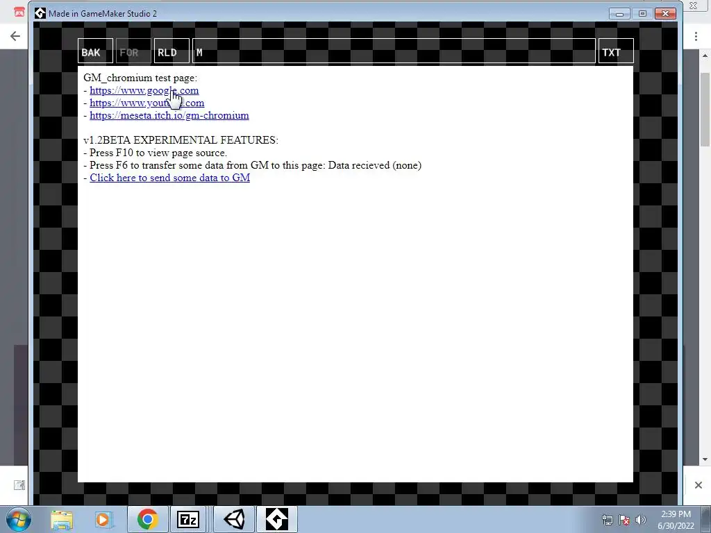
Task: Switch to Google Chrome in the taskbar
Action: (147, 519)
